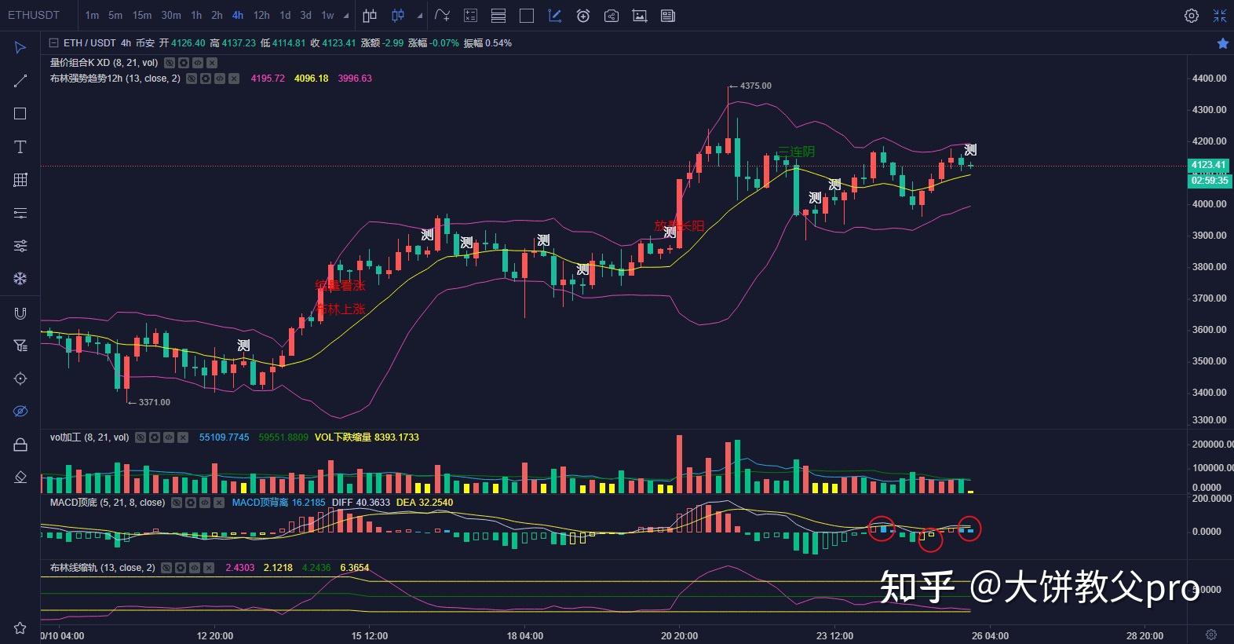The height and width of the screenshot is (644, 1234).
Task: Click the snowflake icon in left sidebar
Action: (20, 279)
